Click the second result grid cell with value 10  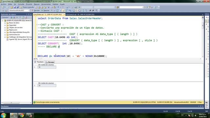(47, 86)
